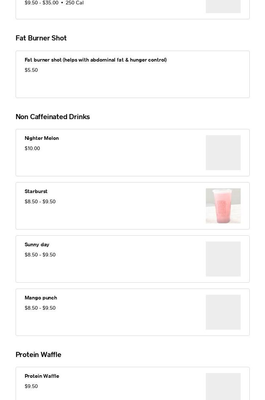The height and width of the screenshot is (400, 265).
Task: Click the Non Caffeinated Drinks section heading
Action: pos(53,117)
